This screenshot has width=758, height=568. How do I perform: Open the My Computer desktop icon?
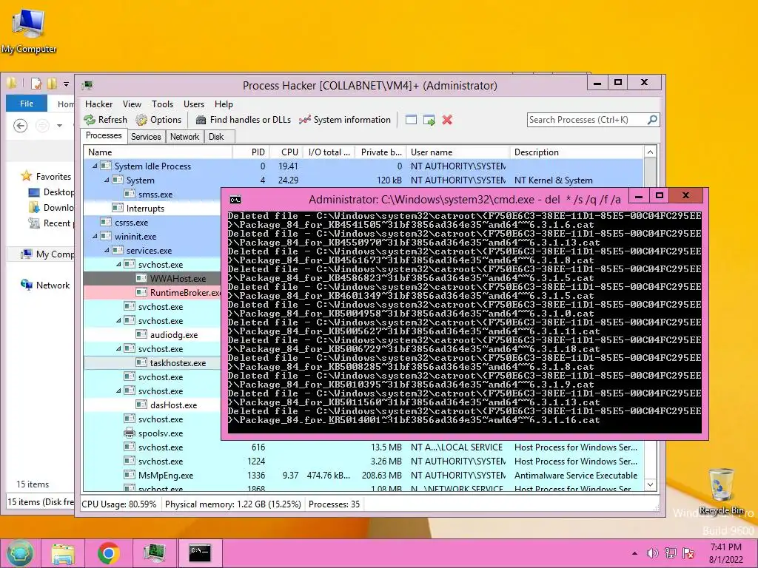tap(29, 30)
